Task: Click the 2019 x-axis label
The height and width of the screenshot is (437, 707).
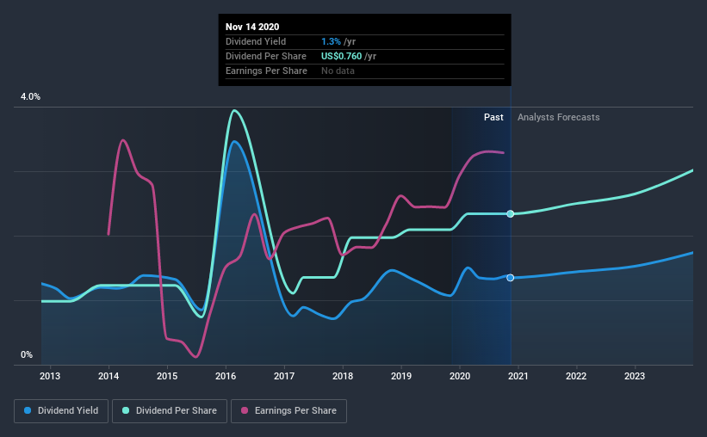Action: click(x=401, y=376)
